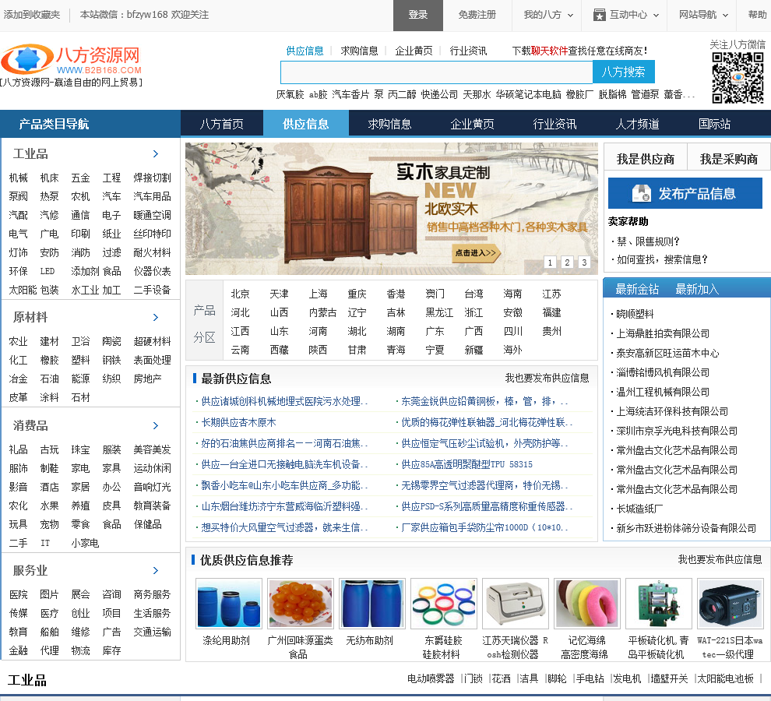Select 供应信息 search tab
771x701 pixels.
coord(305,51)
